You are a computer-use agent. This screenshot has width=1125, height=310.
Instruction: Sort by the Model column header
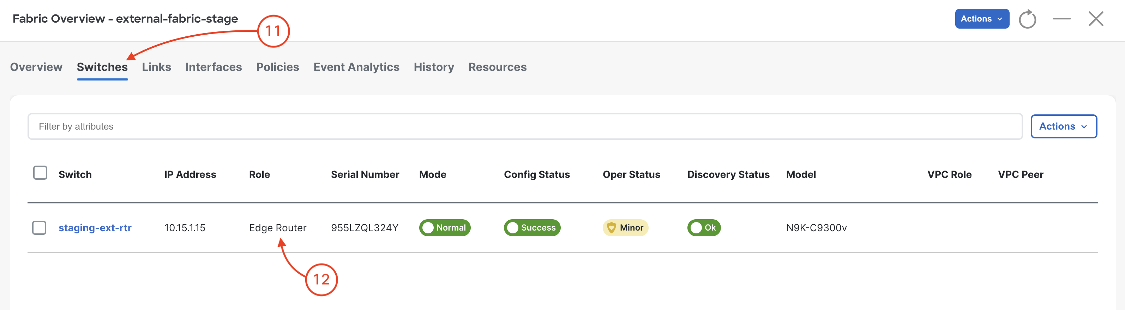(x=801, y=174)
